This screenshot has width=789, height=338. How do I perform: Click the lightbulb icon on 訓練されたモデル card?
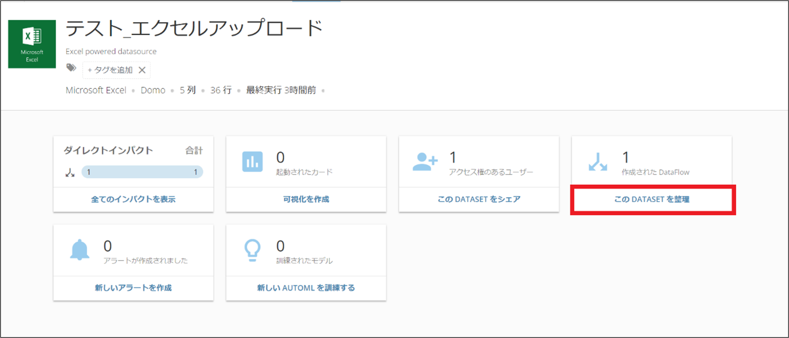[x=252, y=250]
